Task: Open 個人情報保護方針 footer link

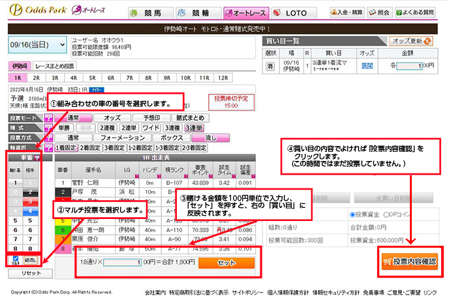Action: (x=288, y=293)
